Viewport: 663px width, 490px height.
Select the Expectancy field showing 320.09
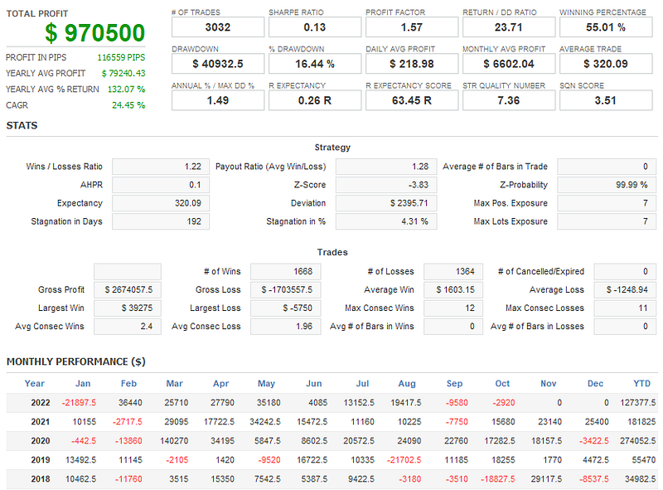tap(161, 203)
